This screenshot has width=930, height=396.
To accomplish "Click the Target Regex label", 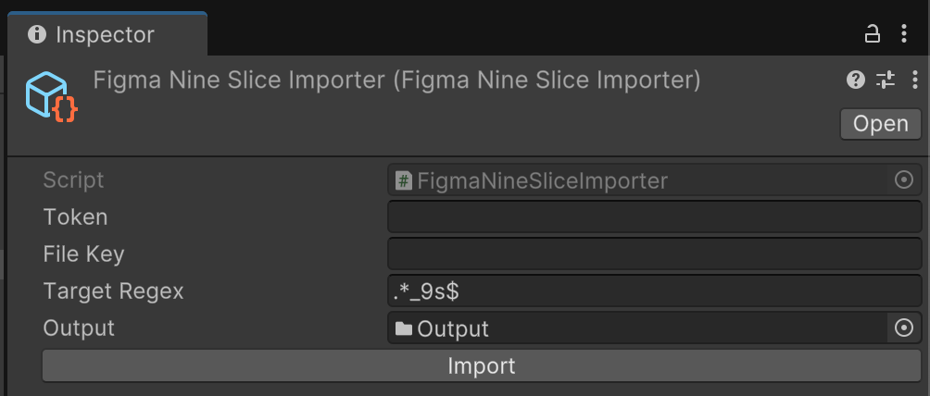I will [x=113, y=291].
